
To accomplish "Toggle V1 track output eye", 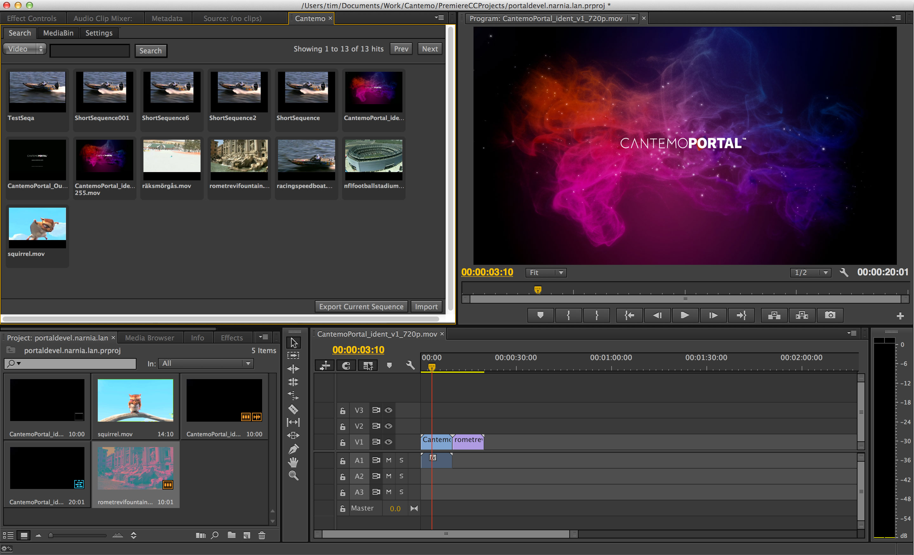I will tap(388, 442).
